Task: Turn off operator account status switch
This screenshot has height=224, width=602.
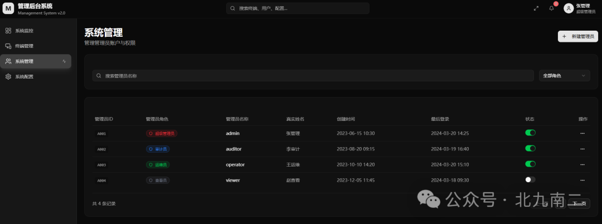Action: click(530, 164)
